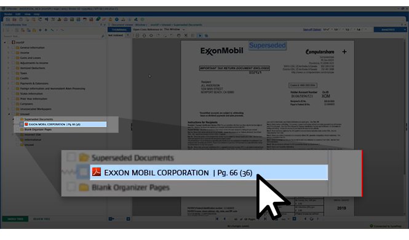This screenshot has height=240, width=409.
Task: Open the Binder menu
Action: click(x=8, y=14)
